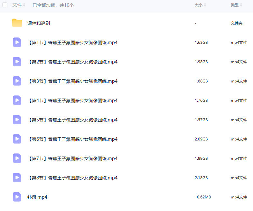Click the video icon for 第7节 file
The width and height of the screenshot is (253, 211).
pos(17,158)
